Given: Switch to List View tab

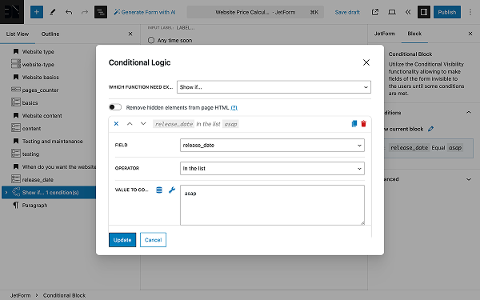Looking at the screenshot, I should 18,34.
